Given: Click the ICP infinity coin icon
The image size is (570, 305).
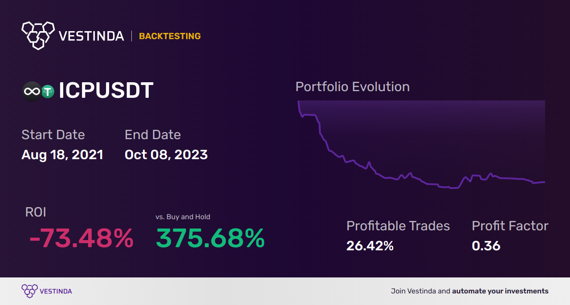Looking at the screenshot, I should coord(32,91).
